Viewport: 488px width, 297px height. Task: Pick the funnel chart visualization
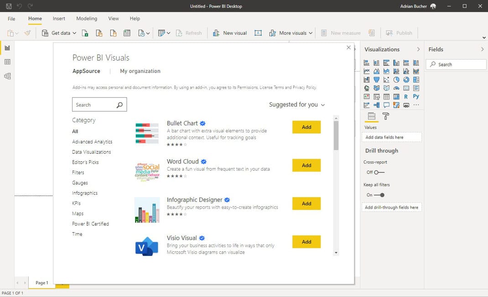pos(376,80)
